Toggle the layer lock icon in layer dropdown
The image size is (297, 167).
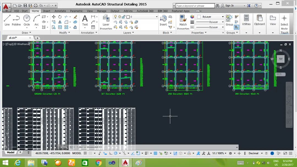124,17
